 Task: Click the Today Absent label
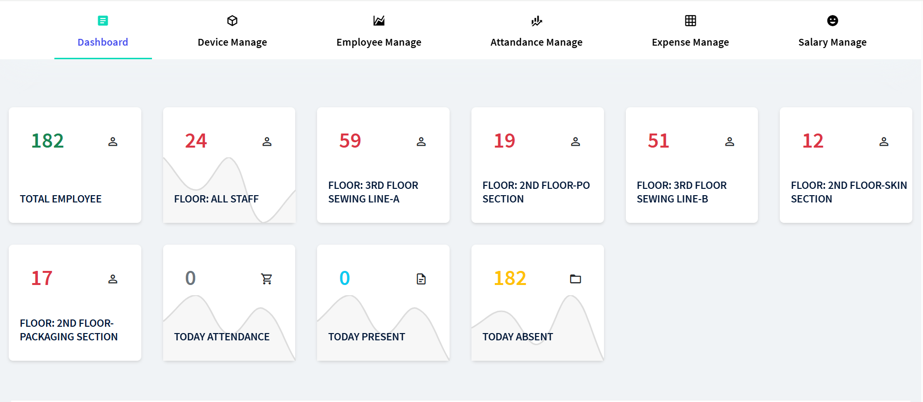click(x=518, y=337)
